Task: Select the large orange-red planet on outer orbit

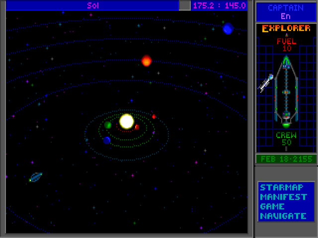Action: tap(146, 61)
